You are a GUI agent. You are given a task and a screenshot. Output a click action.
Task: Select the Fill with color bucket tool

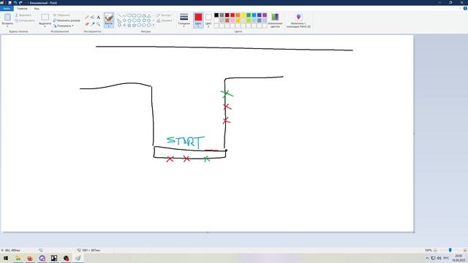[x=93, y=18]
